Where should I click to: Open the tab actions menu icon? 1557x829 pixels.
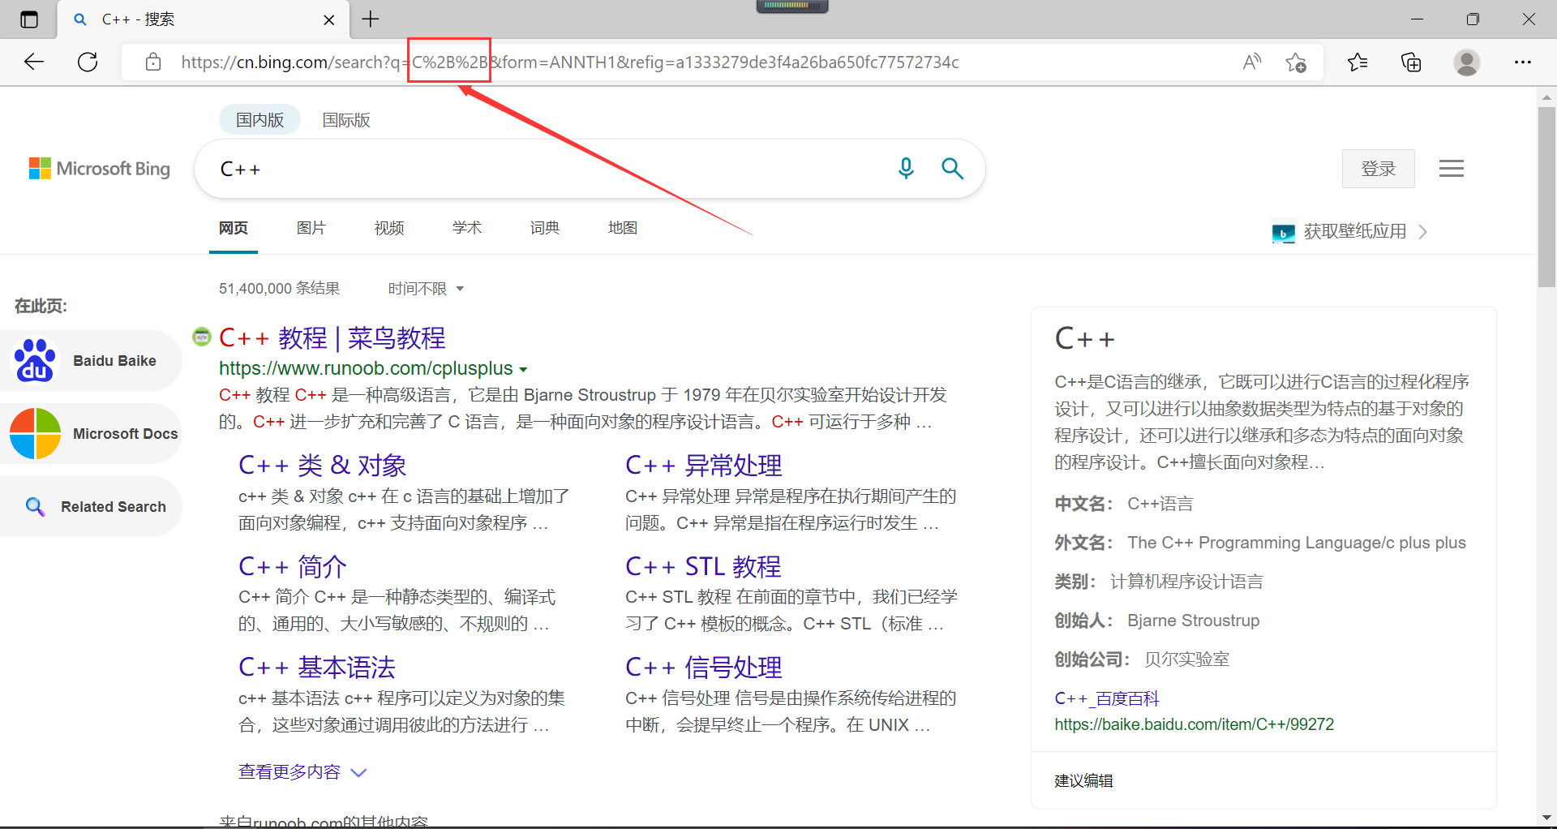pos(29,19)
